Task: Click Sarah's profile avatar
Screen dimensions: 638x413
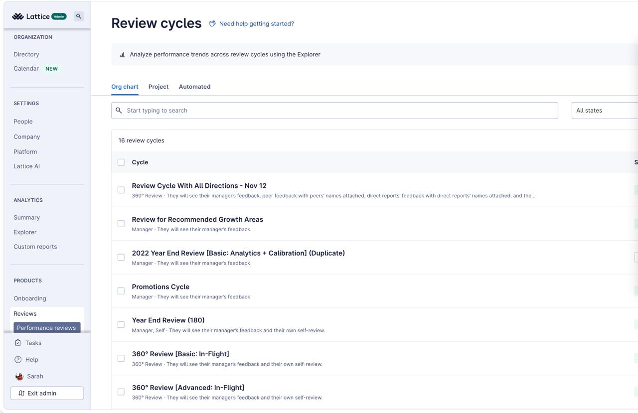Action: coord(19,377)
